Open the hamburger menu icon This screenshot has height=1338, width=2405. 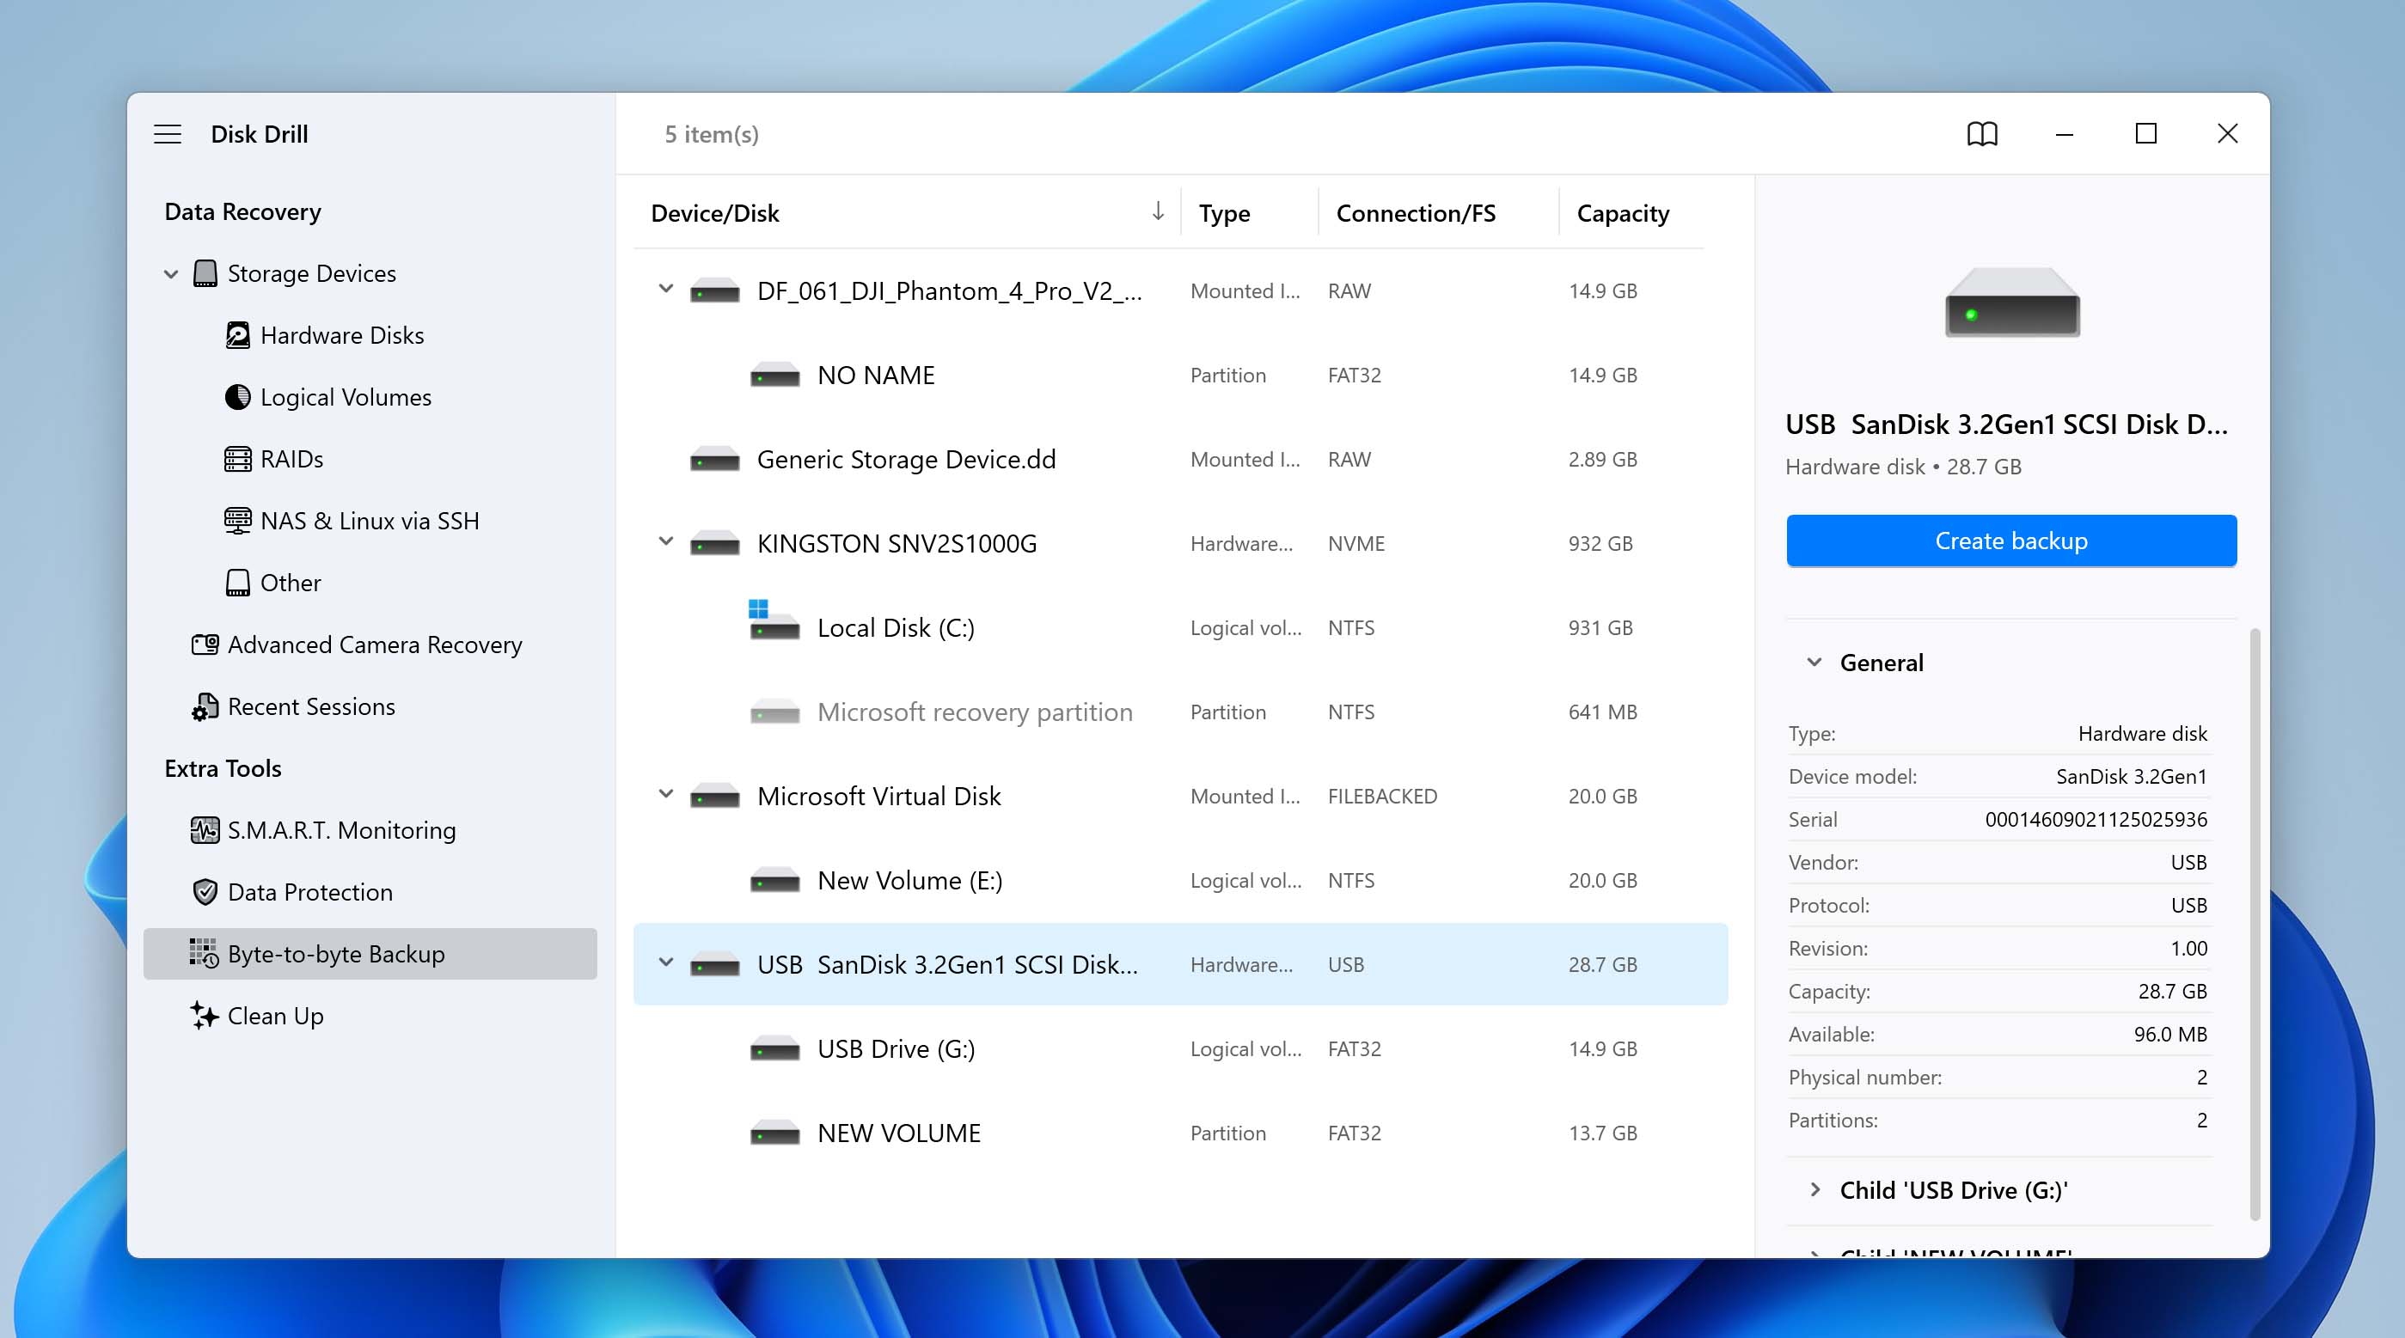(167, 134)
